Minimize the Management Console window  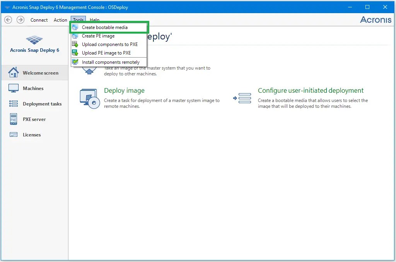tap(350, 7)
